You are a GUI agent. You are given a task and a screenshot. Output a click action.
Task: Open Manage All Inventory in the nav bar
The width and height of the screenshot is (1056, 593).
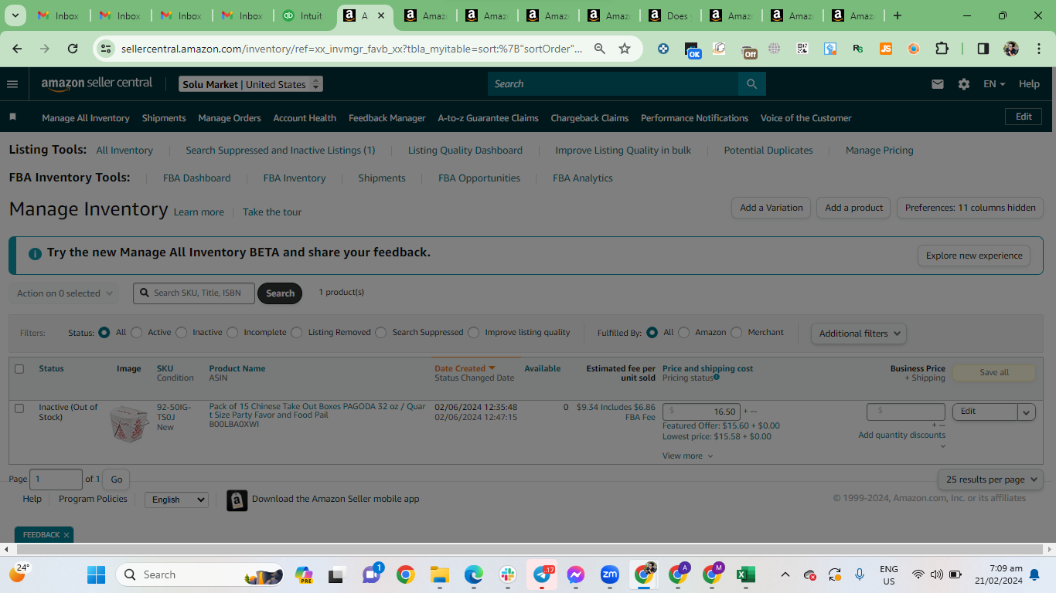(86, 118)
